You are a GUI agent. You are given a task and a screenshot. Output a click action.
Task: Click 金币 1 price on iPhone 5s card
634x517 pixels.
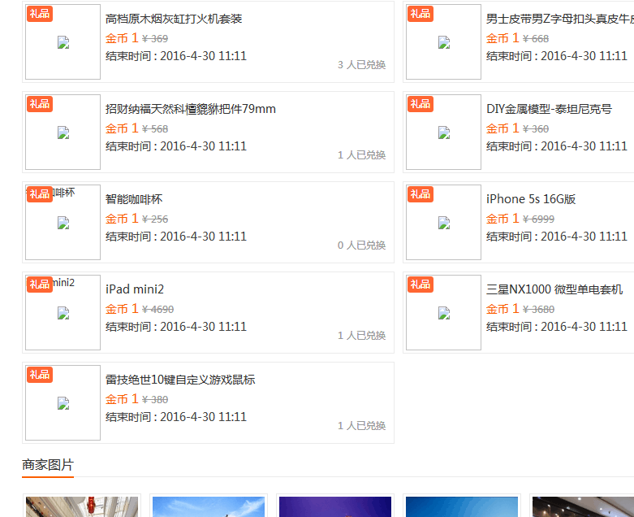click(x=502, y=219)
